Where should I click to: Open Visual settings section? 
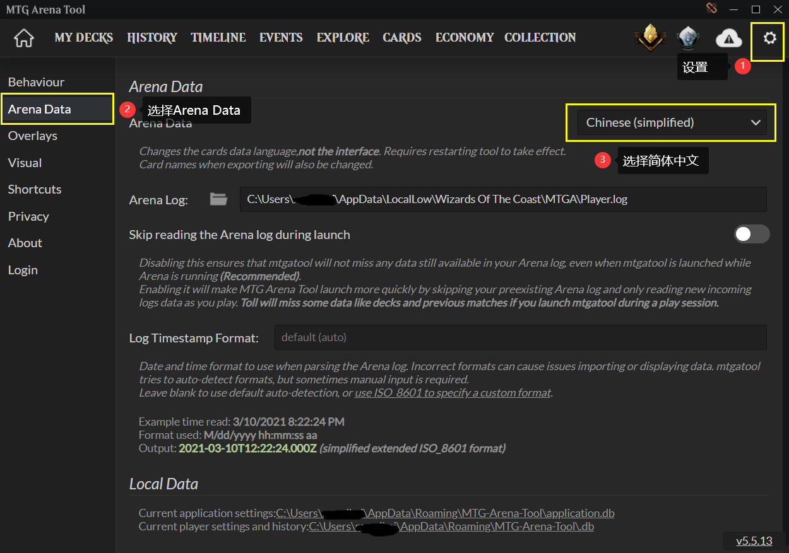click(57, 163)
